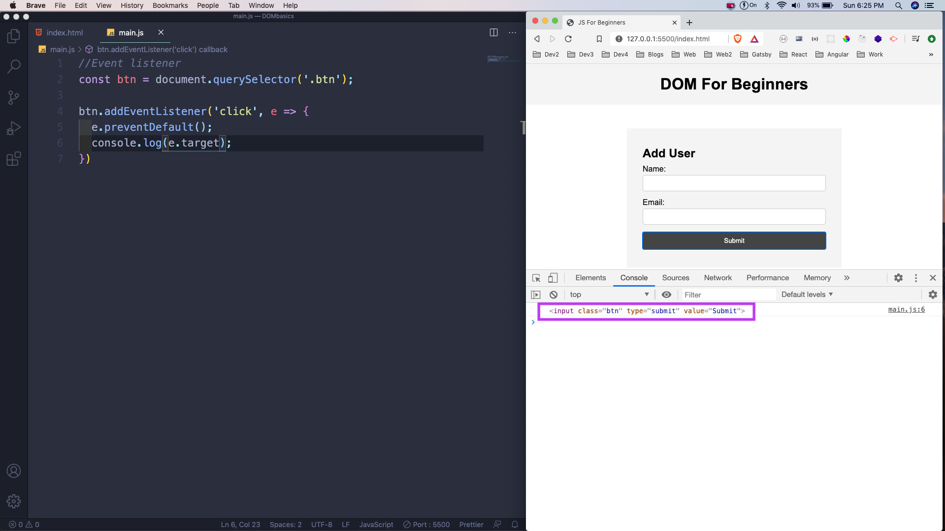Open the Run and Debug view icon
The width and height of the screenshot is (945, 531).
click(x=14, y=128)
